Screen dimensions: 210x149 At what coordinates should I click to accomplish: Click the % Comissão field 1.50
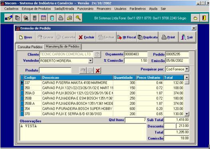coord(136,61)
